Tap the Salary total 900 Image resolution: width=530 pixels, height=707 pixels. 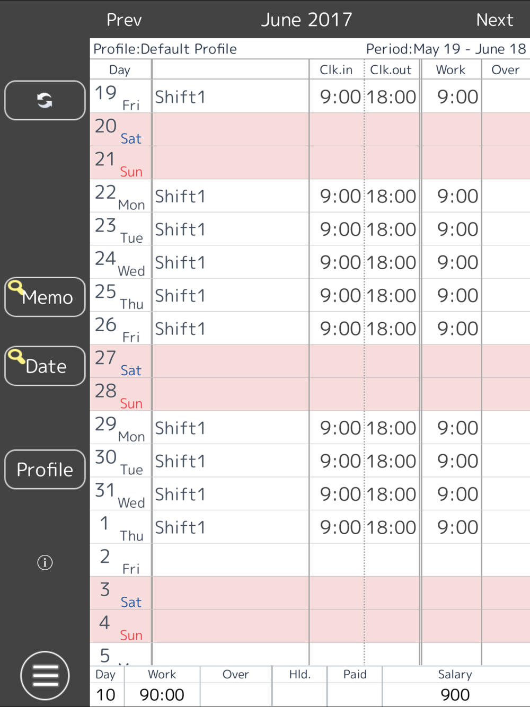tap(455, 695)
